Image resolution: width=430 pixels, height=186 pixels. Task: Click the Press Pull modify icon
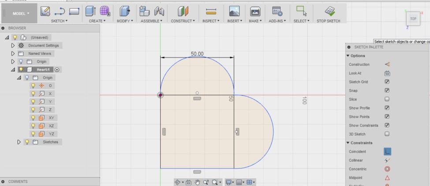tap(125, 11)
